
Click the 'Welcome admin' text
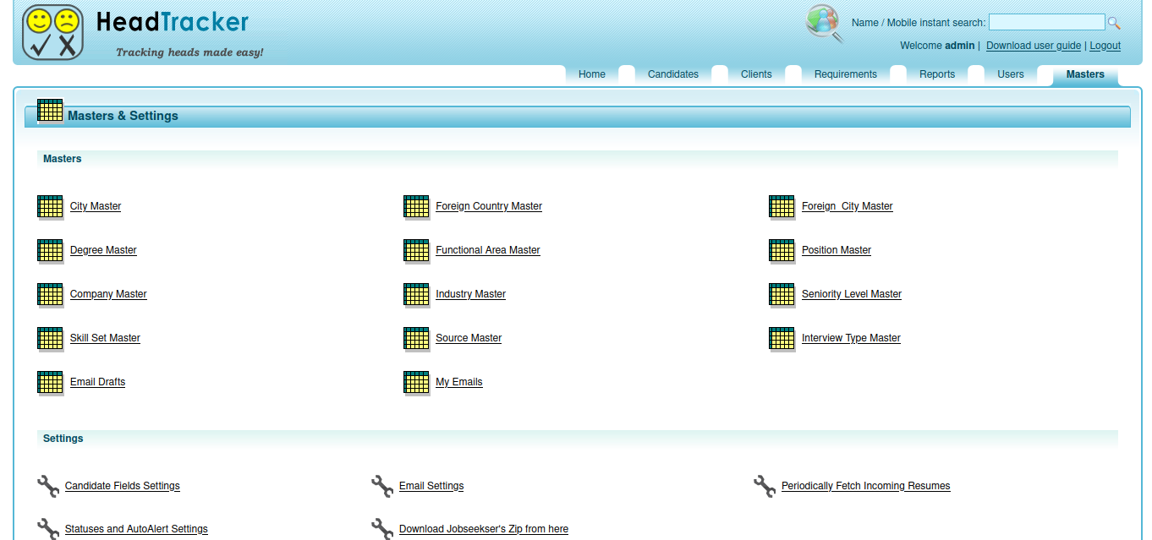937,46
